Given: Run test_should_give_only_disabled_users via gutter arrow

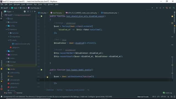Looking at the screenshot, I should click(x=42, y=16).
